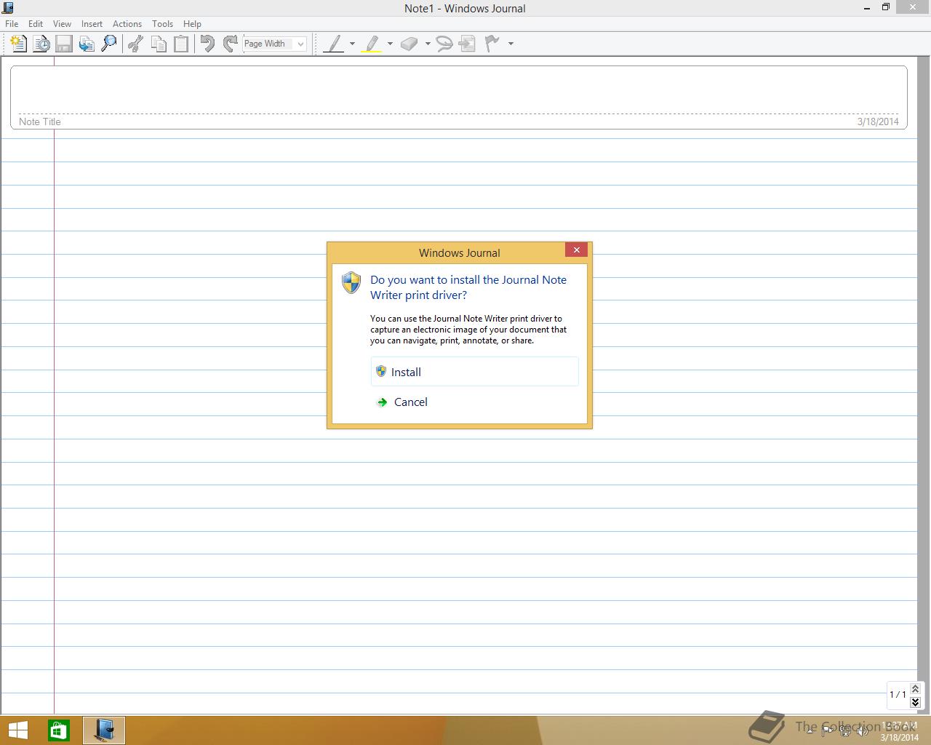Screen dimensions: 931x745
Task: Open the recent notes list icon
Action: 41,44
